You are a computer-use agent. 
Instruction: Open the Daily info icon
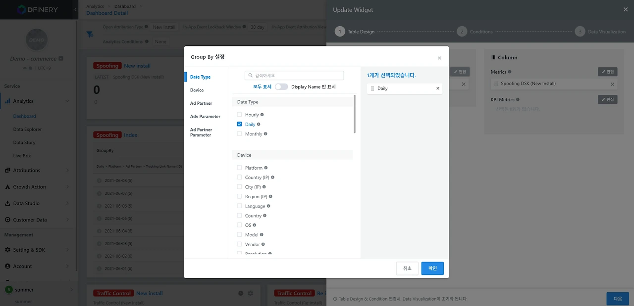(x=259, y=124)
